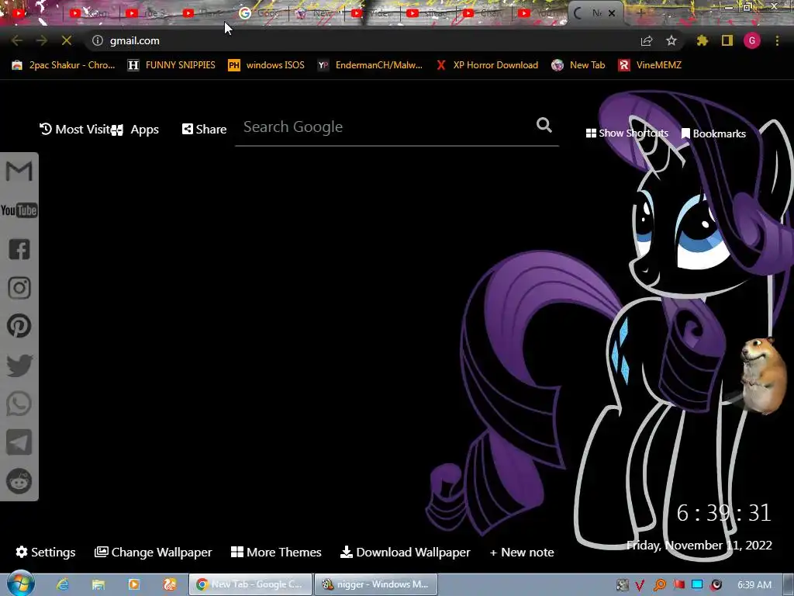Viewport: 794px width, 596px height.
Task: Open the Windows Start menu
Action: [x=20, y=584]
